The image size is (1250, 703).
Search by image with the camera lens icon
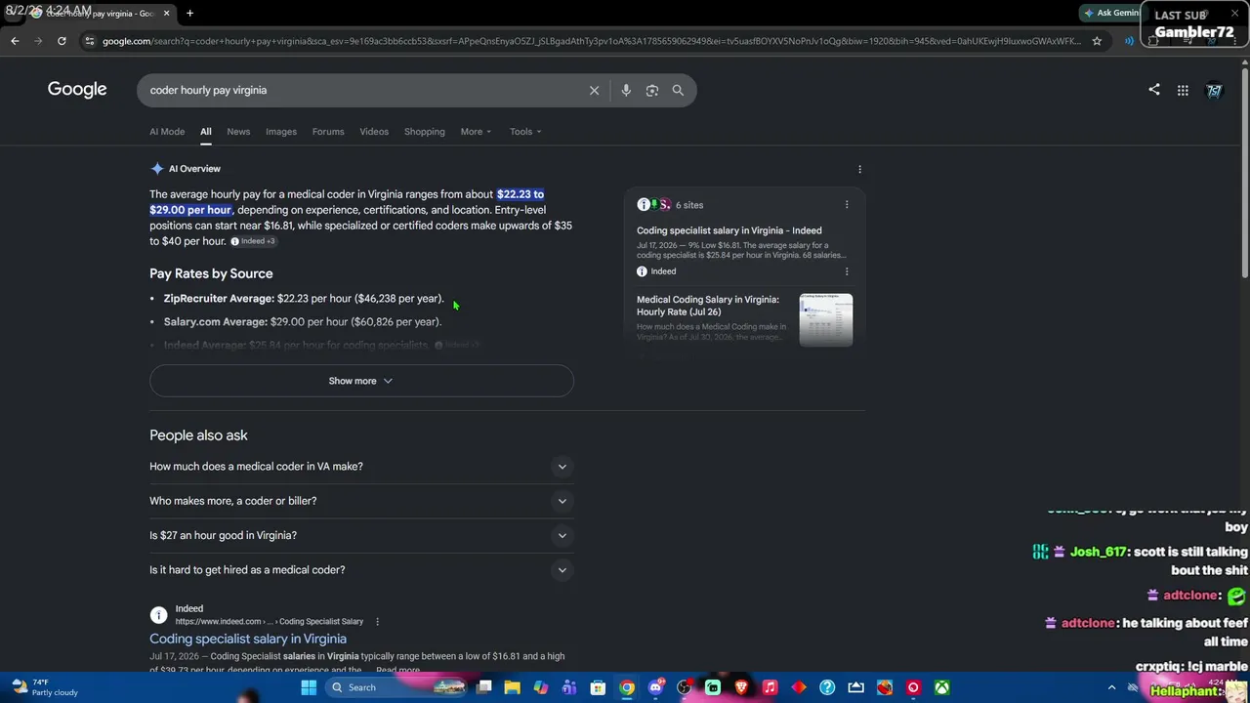click(651, 90)
